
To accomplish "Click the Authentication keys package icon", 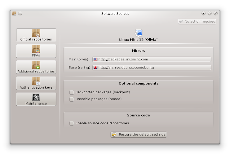I will 36,81.
